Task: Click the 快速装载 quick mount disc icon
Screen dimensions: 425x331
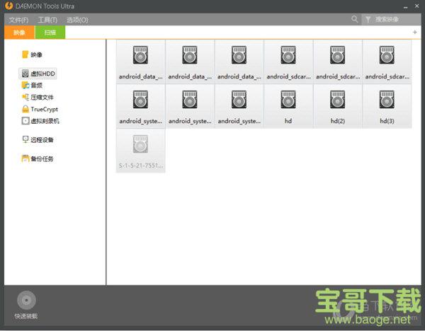Action: (26, 300)
